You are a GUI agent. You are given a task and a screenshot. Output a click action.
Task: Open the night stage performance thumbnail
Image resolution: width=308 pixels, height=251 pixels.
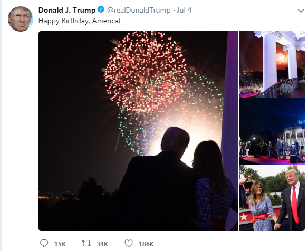[x=272, y=131]
